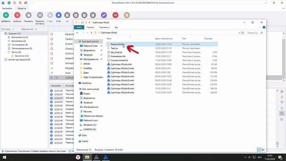Viewport: 286px width, 161px height.
Task: Select the Ключевики.txt file
Action: (x=118, y=56)
